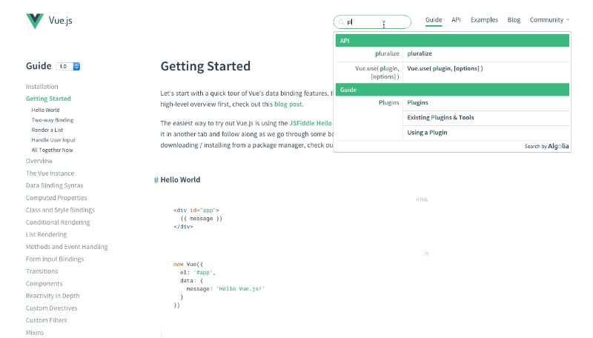Click the hash anchor before Hello World
The image size is (593, 338).
(x=156, y=180)
